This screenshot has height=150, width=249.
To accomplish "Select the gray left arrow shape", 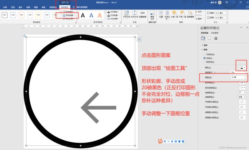I will (98, 108).
